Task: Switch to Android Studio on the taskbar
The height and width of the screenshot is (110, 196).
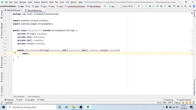Action: point(88,107)
